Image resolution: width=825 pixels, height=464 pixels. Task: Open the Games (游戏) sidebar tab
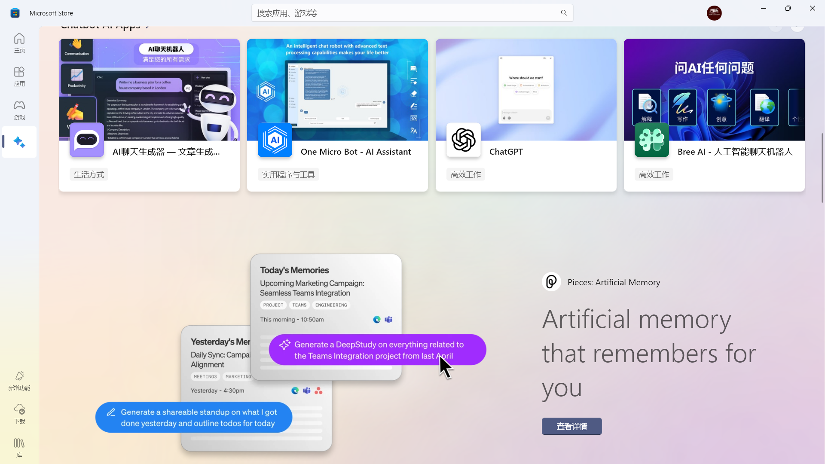pos(19,110)
